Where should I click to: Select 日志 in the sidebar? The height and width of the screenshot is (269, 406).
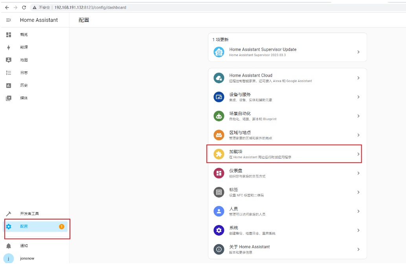click(24, 73)
